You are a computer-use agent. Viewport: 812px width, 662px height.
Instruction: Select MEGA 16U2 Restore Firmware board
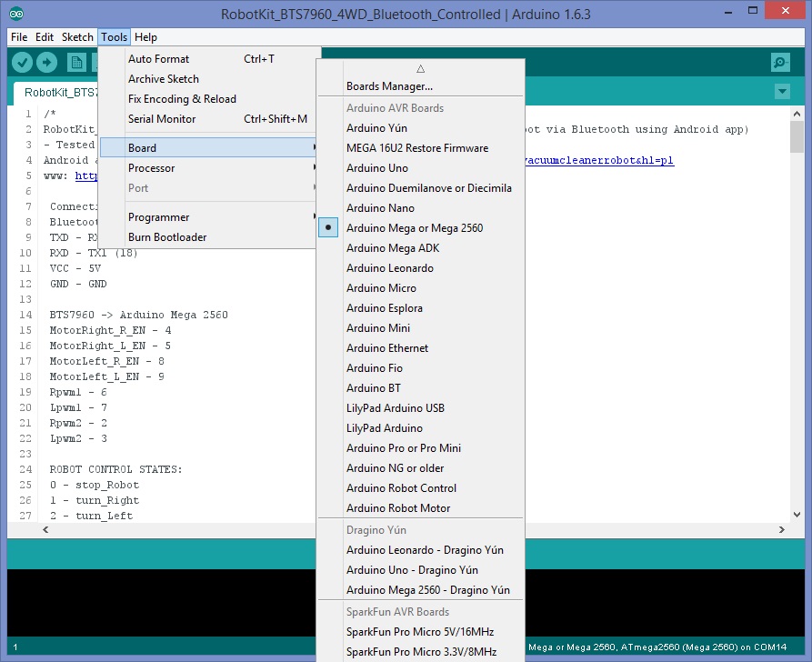pyautogui.click(x=420, y=148)
